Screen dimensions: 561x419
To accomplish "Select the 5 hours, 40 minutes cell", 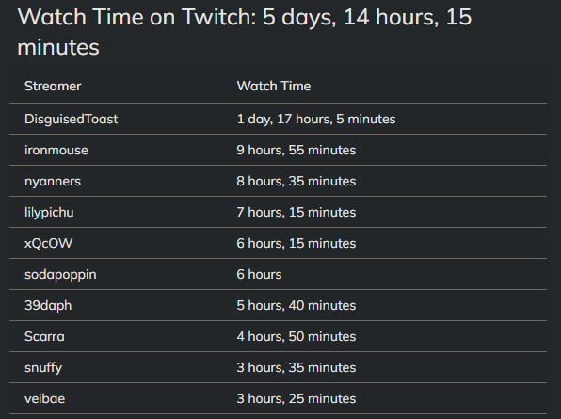I will coord(297,306).
